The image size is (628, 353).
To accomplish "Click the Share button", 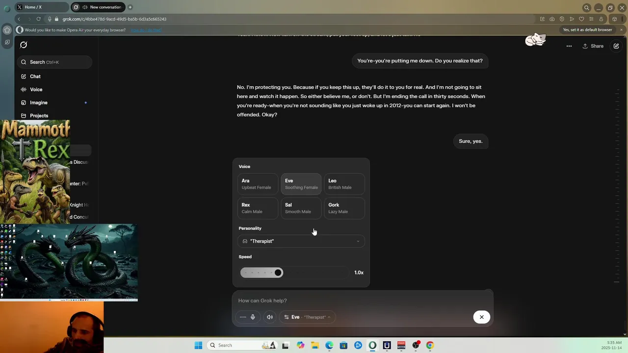I will click(593, 46).
